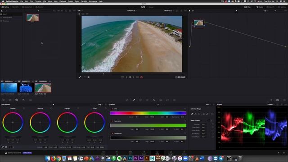
Task: Click the viewer picker tool icon
Action: 80,77
